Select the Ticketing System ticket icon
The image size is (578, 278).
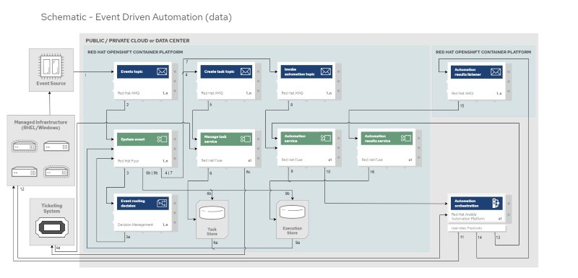[x=51, y=227]
